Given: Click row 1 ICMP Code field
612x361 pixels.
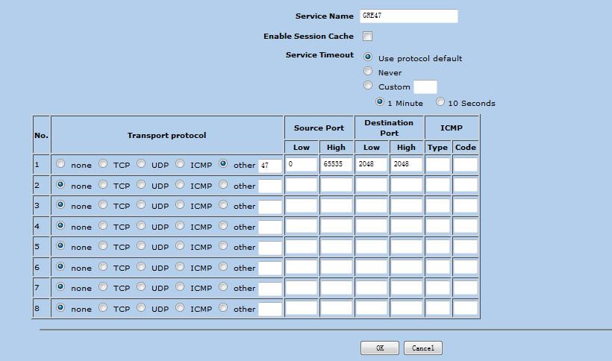Looking at the screenshot, I should point(466,164).
